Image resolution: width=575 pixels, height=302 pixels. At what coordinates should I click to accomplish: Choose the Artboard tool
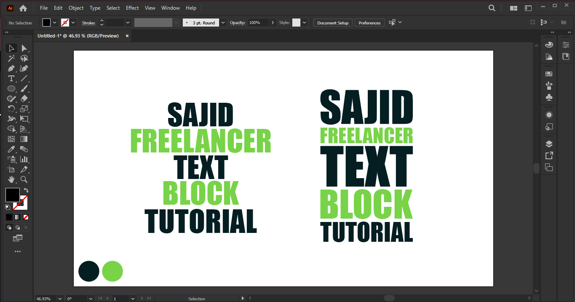click(11, 169)
